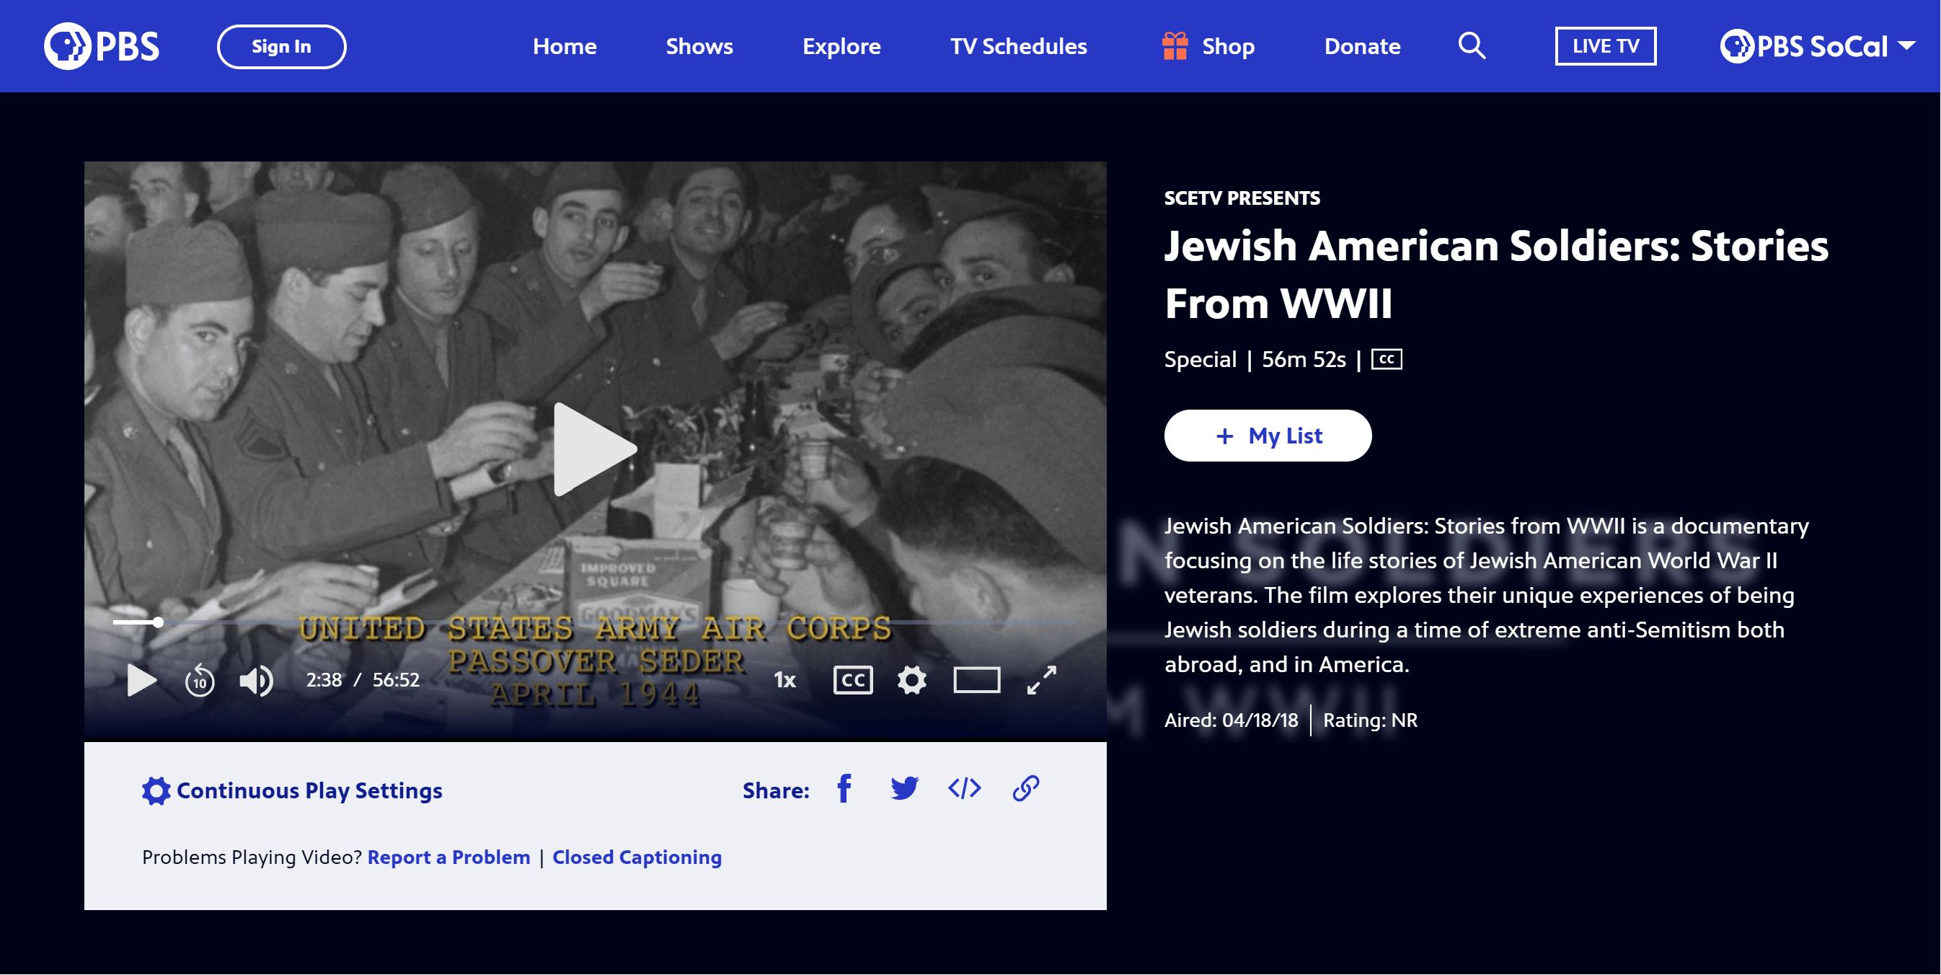
Task: Click the Aired: 04/18/18 text
Action: (x=1232, y=721)
